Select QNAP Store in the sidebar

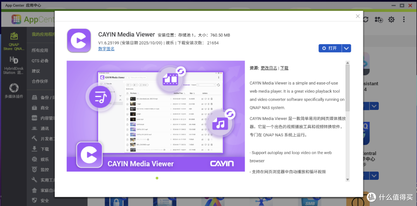(x=14, y=42)
